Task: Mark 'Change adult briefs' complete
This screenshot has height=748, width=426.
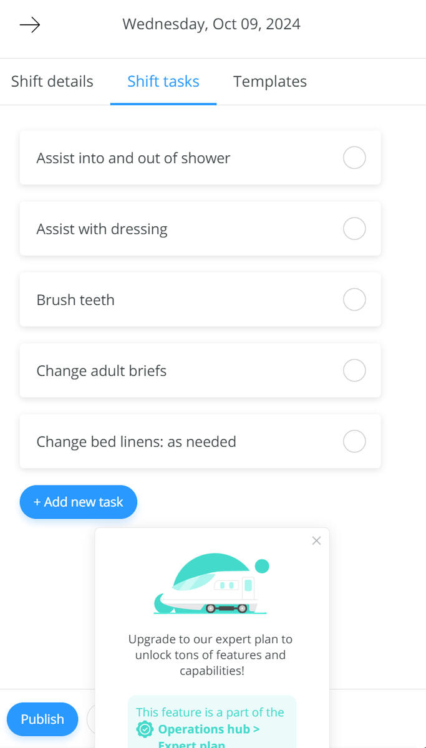Action: [x=354, y=370]
